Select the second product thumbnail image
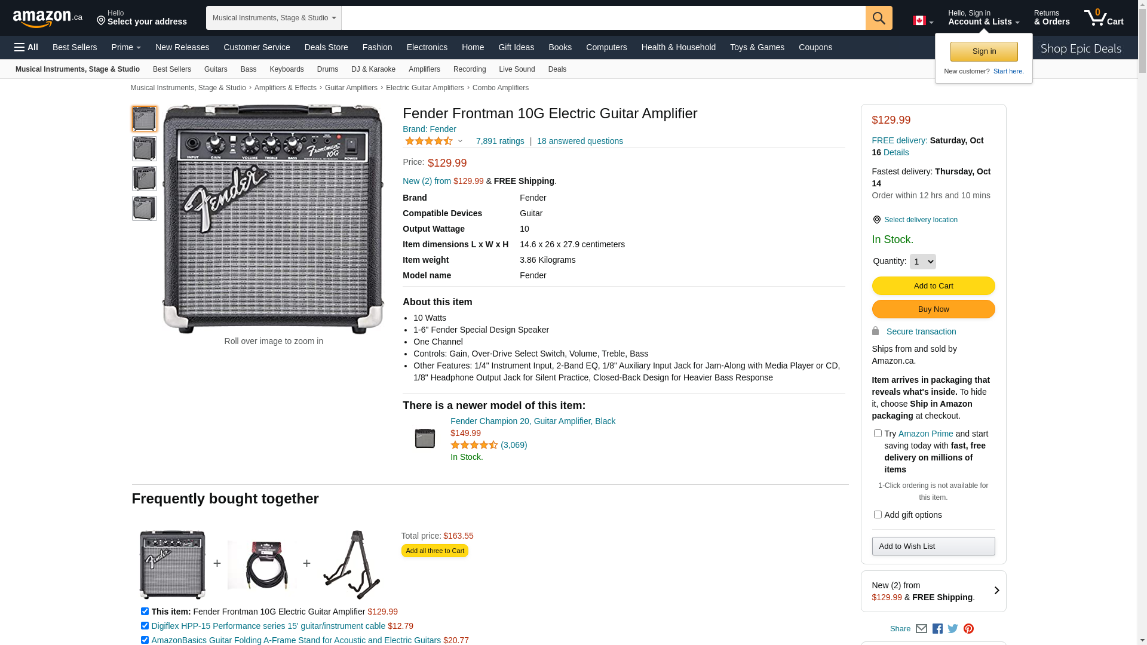1147x645 pixels. (x=145, y=149)
